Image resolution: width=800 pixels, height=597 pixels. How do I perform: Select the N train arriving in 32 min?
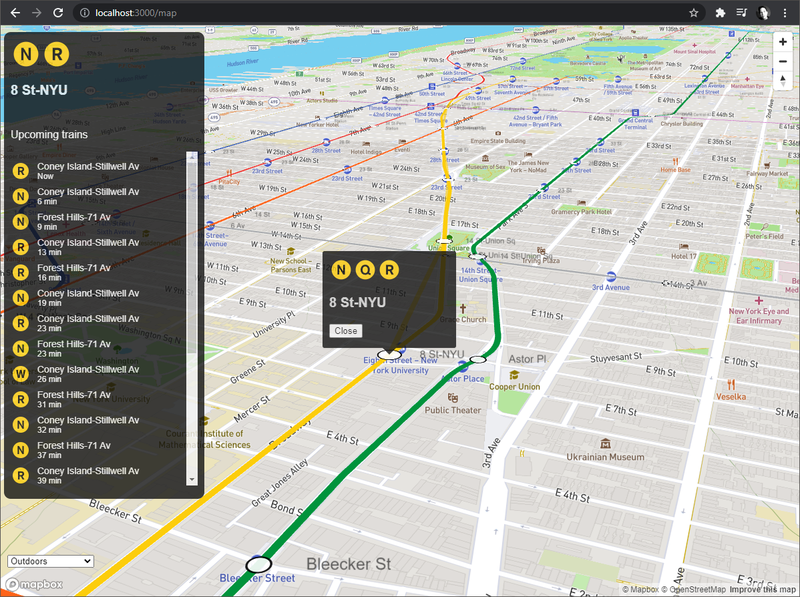click(x=98, y=425)
